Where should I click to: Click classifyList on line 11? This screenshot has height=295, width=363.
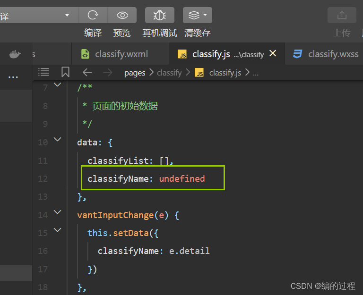click(x=118, y=160)
